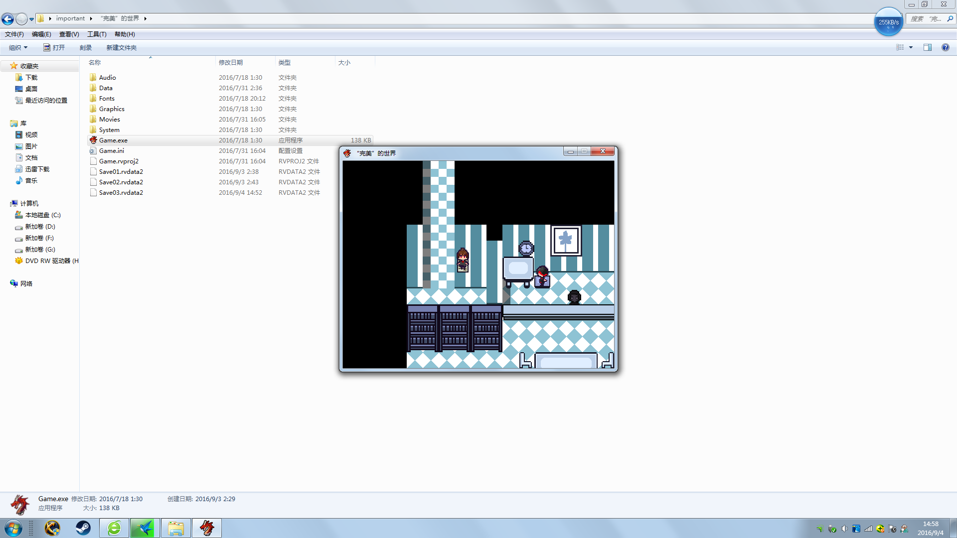Expand the recent locations history arrow
The height and width of the screenshot is (538, 957).
[31, 19]
